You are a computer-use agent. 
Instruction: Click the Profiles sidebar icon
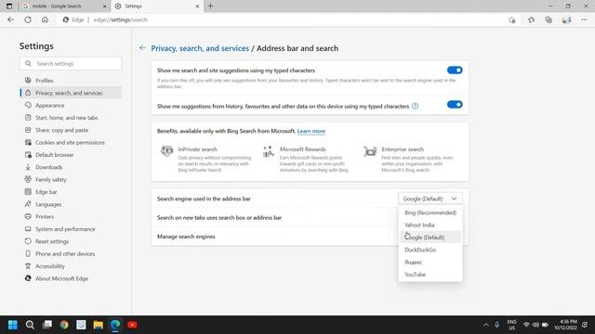tap(28, 81)
